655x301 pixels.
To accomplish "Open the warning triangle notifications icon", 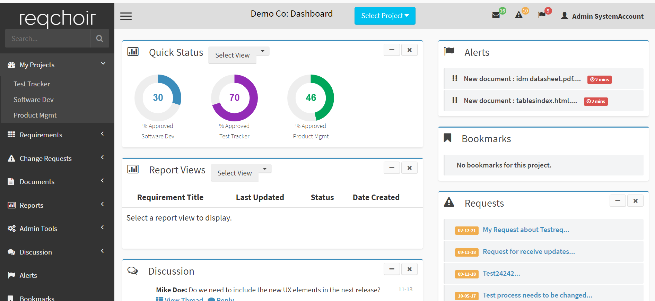I will (519, 15).
